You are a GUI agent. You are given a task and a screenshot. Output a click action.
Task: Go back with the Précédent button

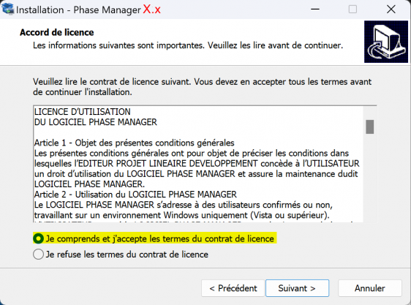233,288
